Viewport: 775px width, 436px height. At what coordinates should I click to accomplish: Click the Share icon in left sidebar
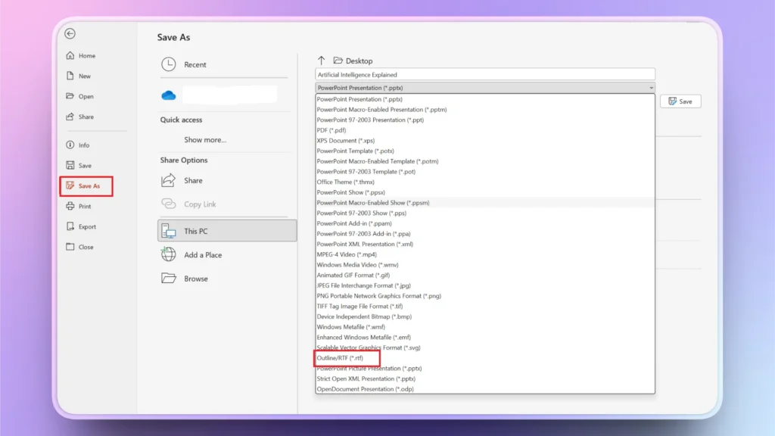coord(70,117)
